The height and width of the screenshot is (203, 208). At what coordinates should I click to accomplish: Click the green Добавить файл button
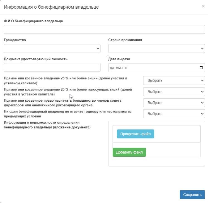pyautogui.click(x=129, y=152)
